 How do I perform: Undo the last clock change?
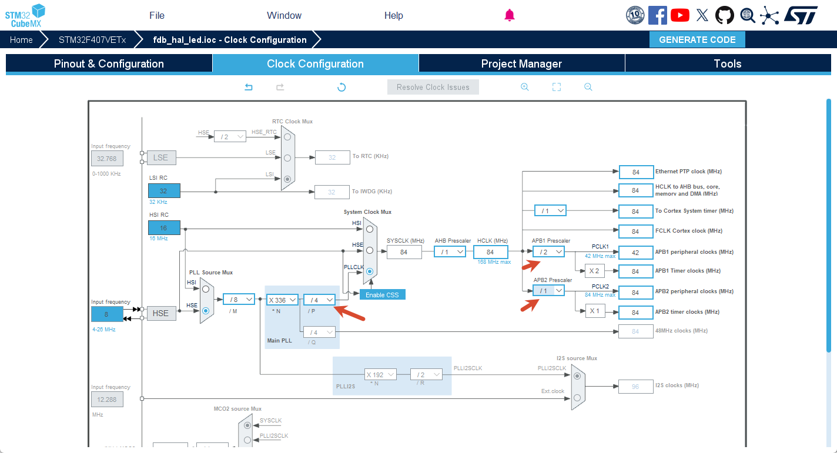click(x=249, y=87)
